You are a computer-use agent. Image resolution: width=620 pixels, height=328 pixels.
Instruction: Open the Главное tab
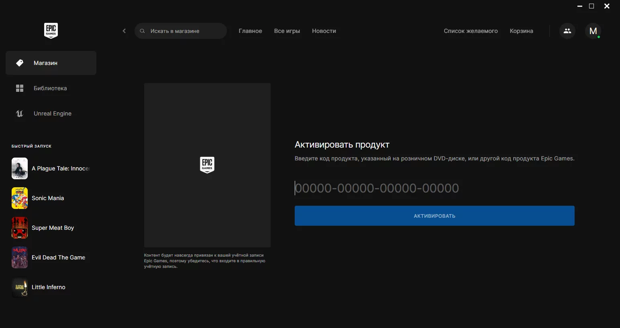[x=250, y=31]
